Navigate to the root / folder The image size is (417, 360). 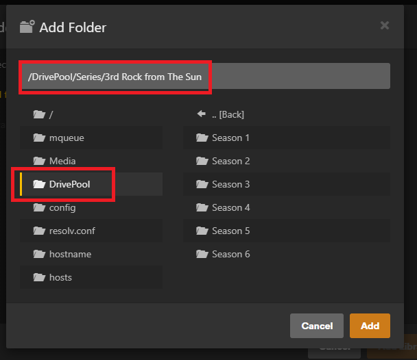pyautogui.click(x=51, y=114)
